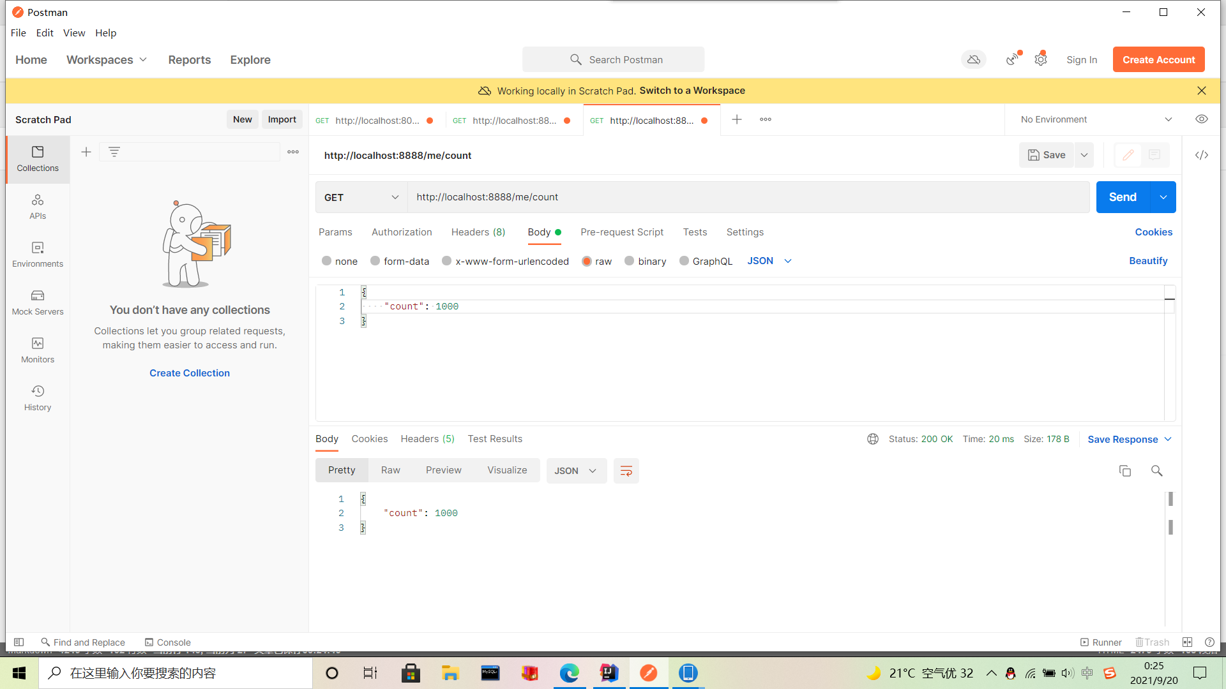Expand the No Environment selector
Image resolution: width=1226 pixels, height=689 pixels.
[x=1094, y=119]
